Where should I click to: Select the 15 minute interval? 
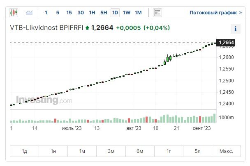coord(69,13)
